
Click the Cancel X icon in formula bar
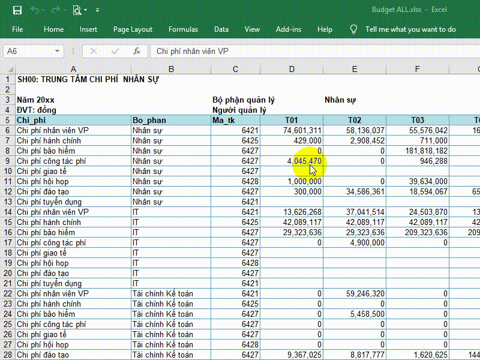pos(94,52)
